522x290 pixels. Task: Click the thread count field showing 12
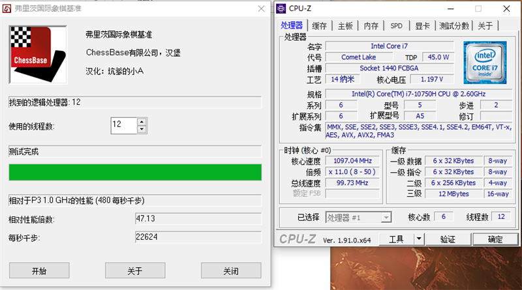point(124,125)
